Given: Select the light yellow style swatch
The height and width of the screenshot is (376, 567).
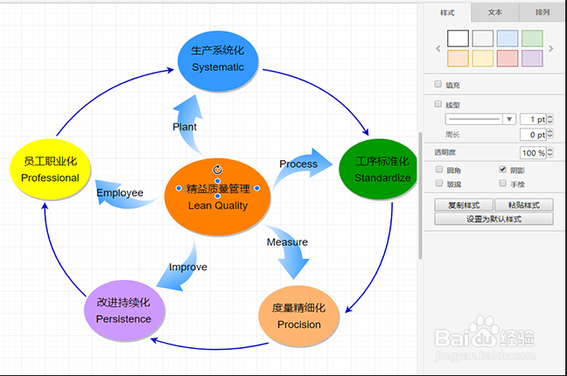Looking at the screenshot, I should (483, 59).
